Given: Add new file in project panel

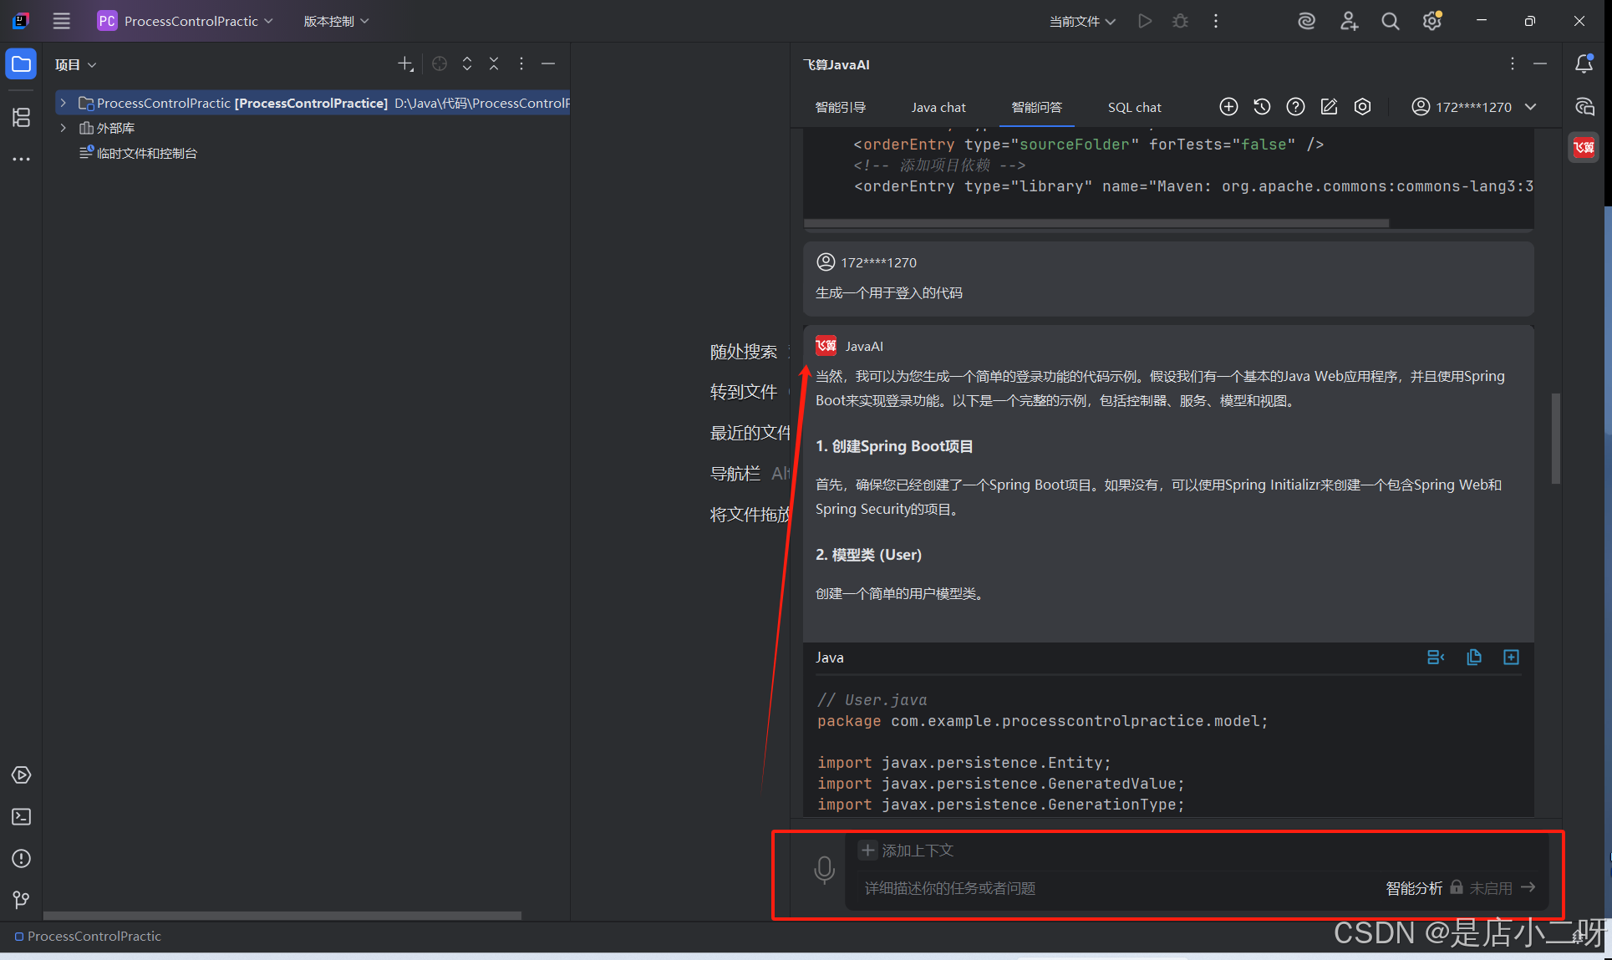Looking at the screenshot, I should pos(405,63).
